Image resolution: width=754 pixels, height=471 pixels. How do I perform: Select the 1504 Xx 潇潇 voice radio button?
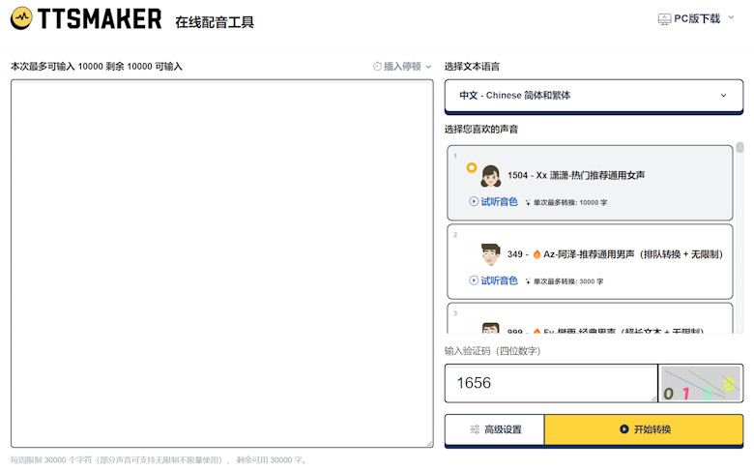click(472, 167)
